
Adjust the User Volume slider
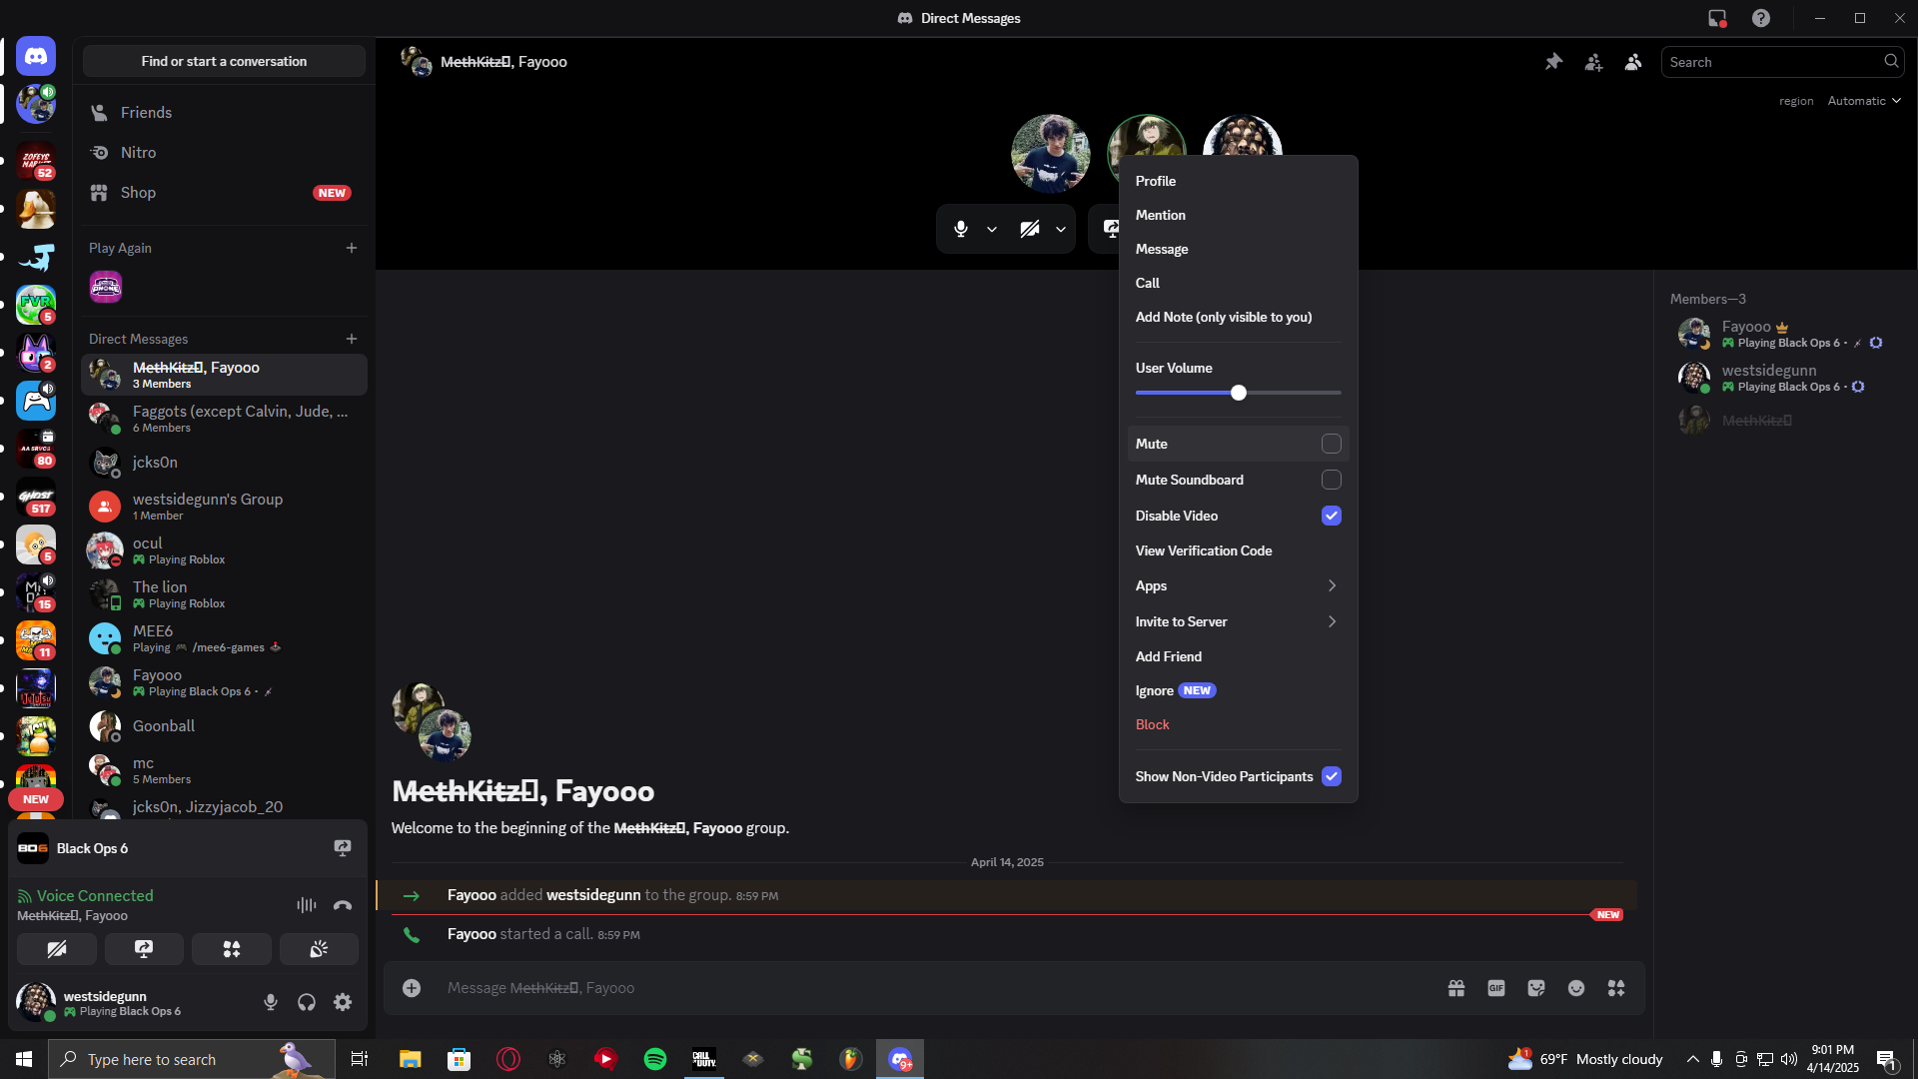(1239, 393)
